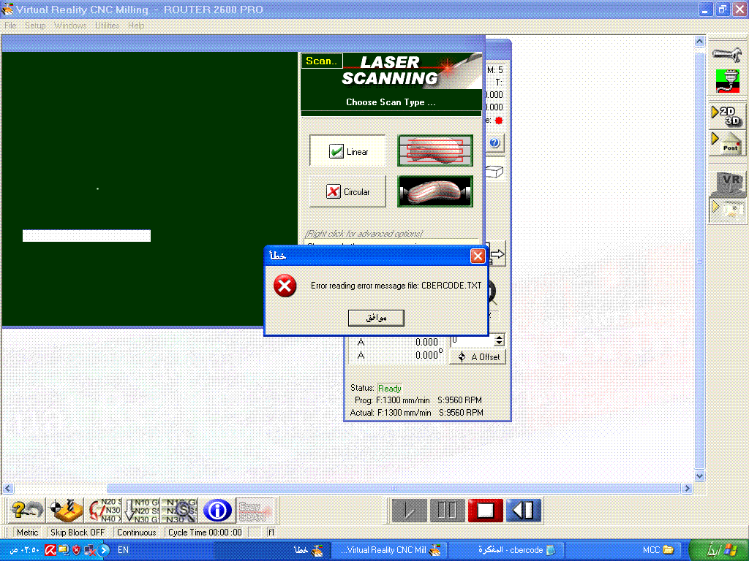The height and width of the screenshot is (561, 749).
Task: Open the Setup menu
Action: pyautogui.click(x=35, y=26)
